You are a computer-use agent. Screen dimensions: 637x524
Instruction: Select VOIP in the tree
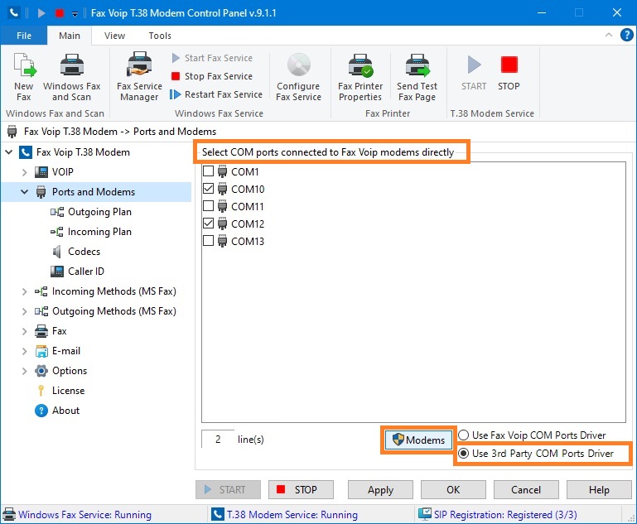[63, 172]
